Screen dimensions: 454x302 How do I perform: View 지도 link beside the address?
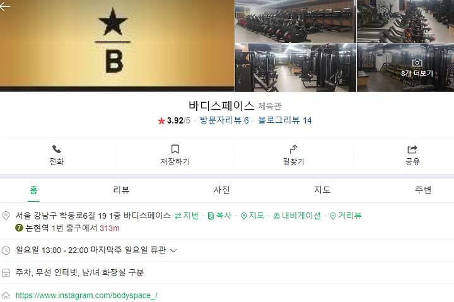[x=252, y=216]
